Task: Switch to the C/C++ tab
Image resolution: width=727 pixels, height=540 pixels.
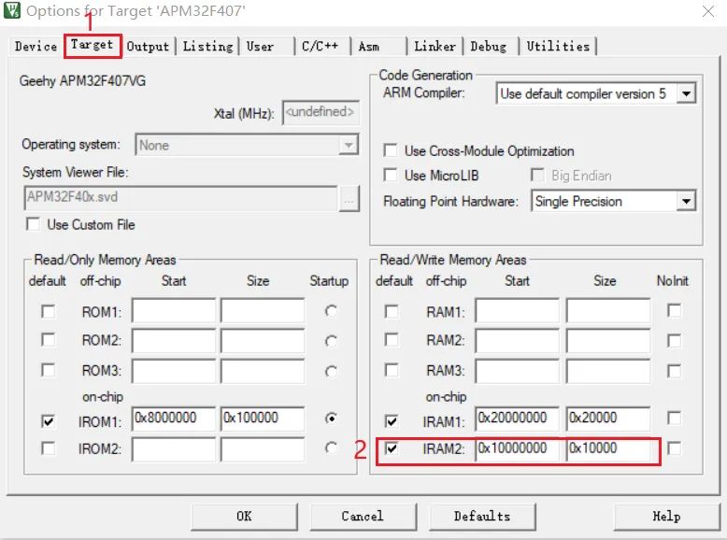Action: coord(319,46)
